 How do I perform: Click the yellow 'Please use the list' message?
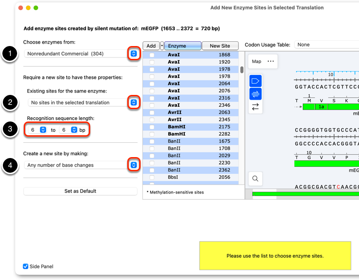tap(275, 256)
